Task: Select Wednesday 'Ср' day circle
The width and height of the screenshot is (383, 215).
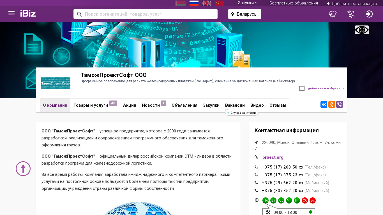Action: [281, 200]
